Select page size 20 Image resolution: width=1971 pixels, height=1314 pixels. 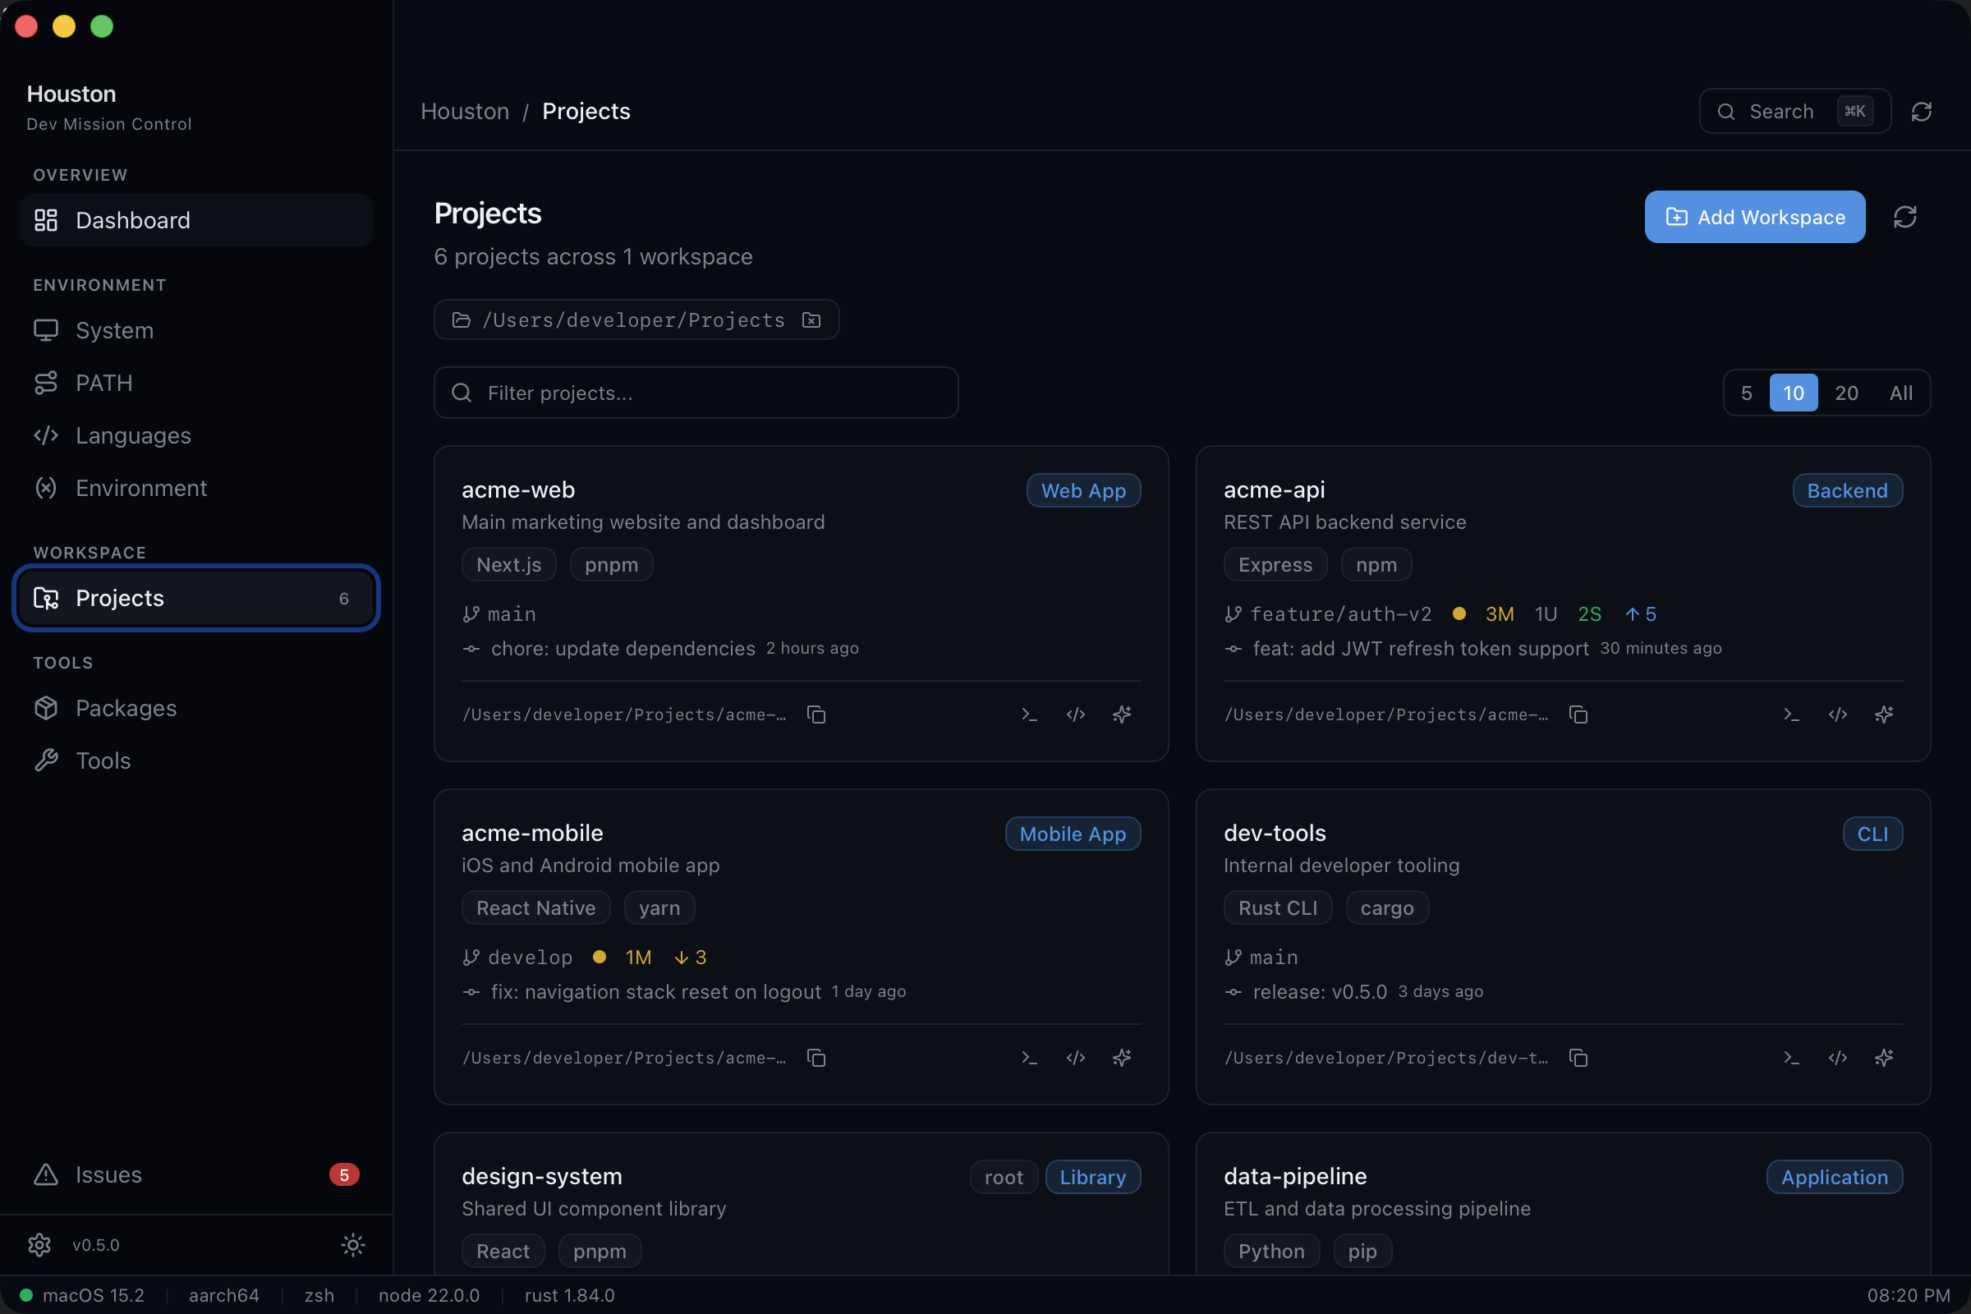point(1847,393)
